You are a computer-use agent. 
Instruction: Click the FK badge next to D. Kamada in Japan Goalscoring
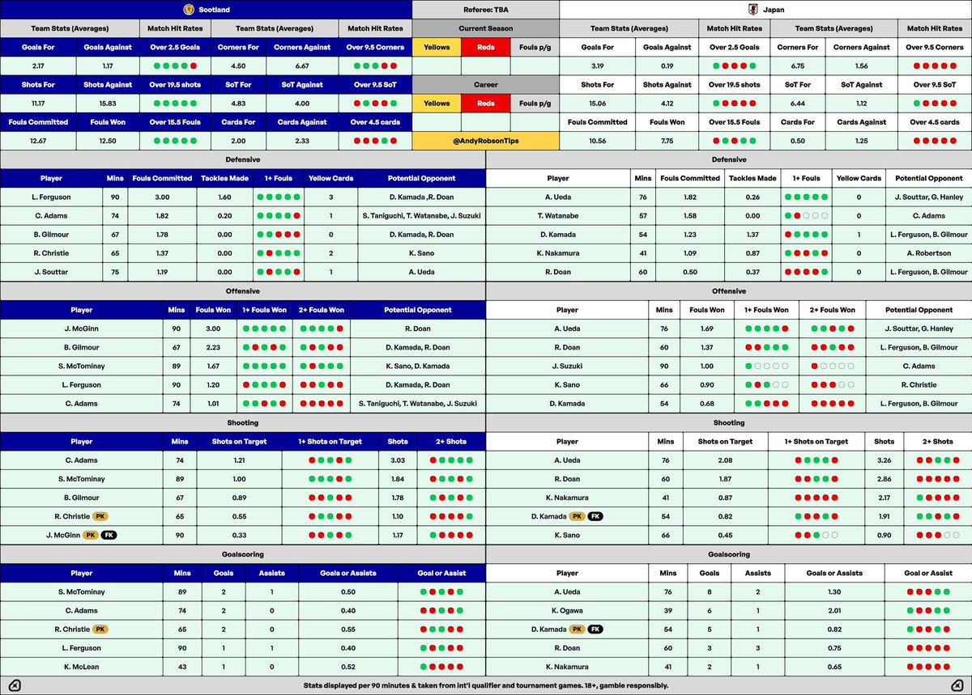click(595, 629)
